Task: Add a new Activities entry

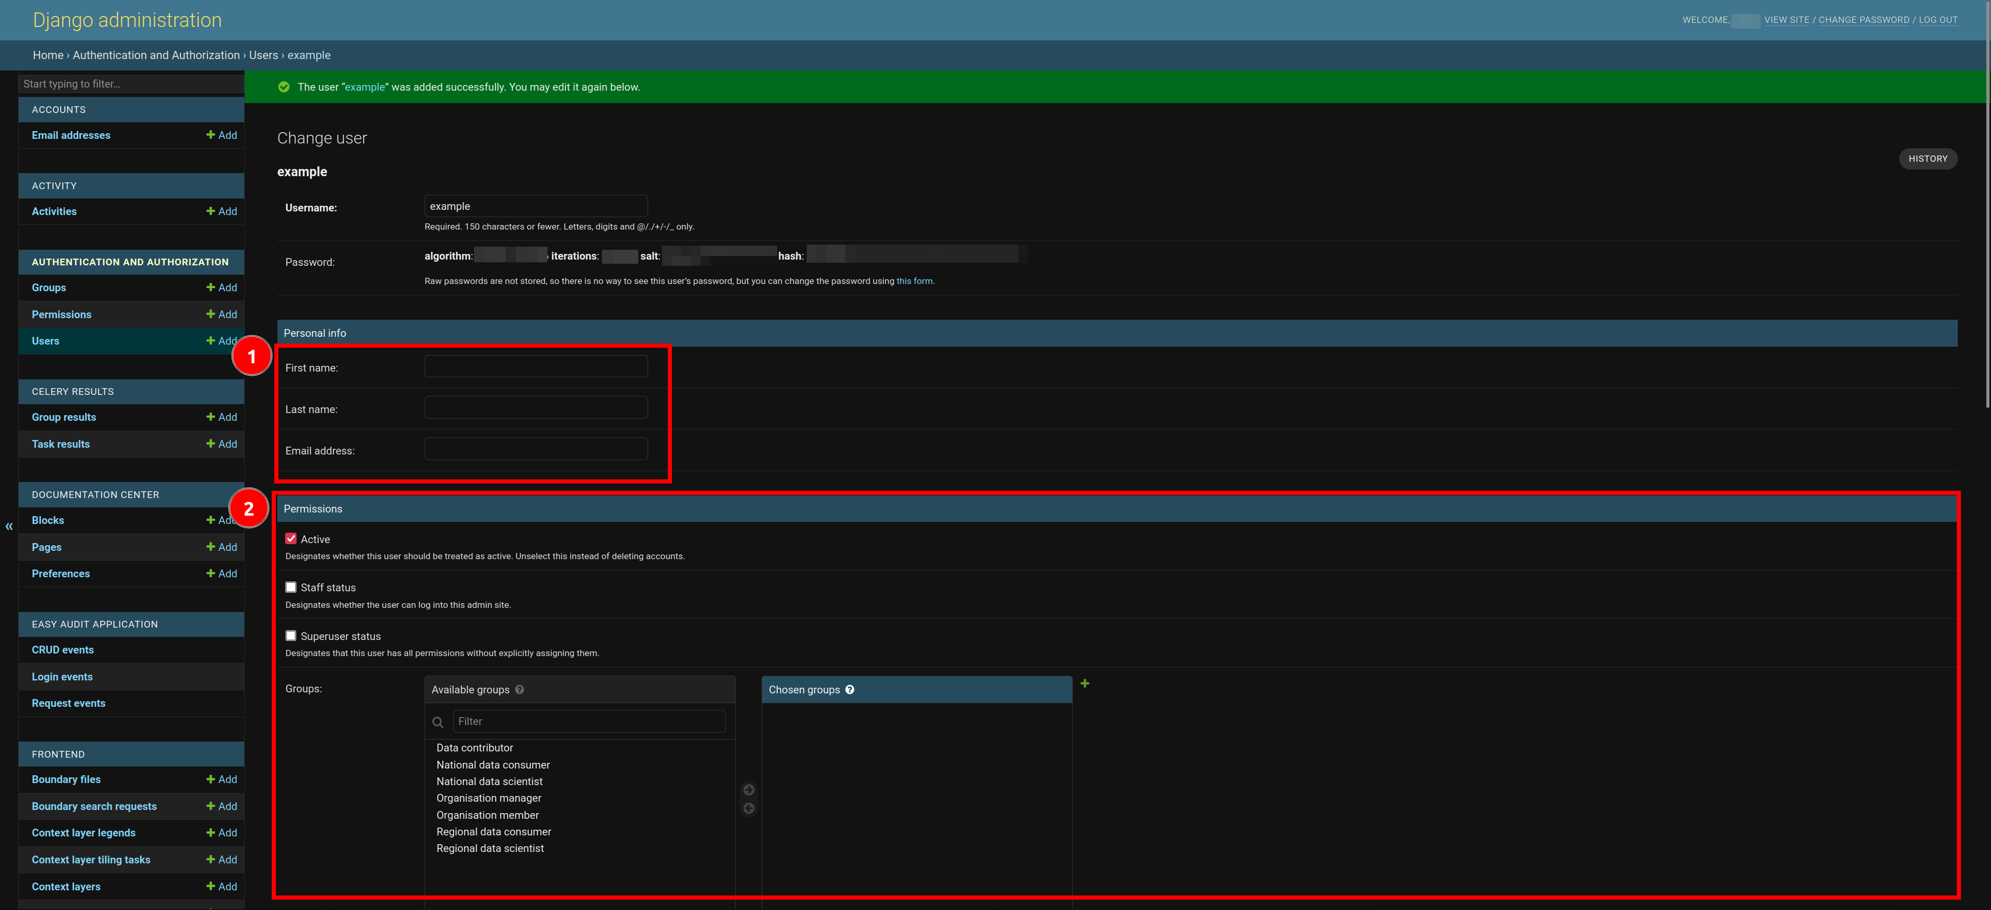Action: click(x=222, y=211)
